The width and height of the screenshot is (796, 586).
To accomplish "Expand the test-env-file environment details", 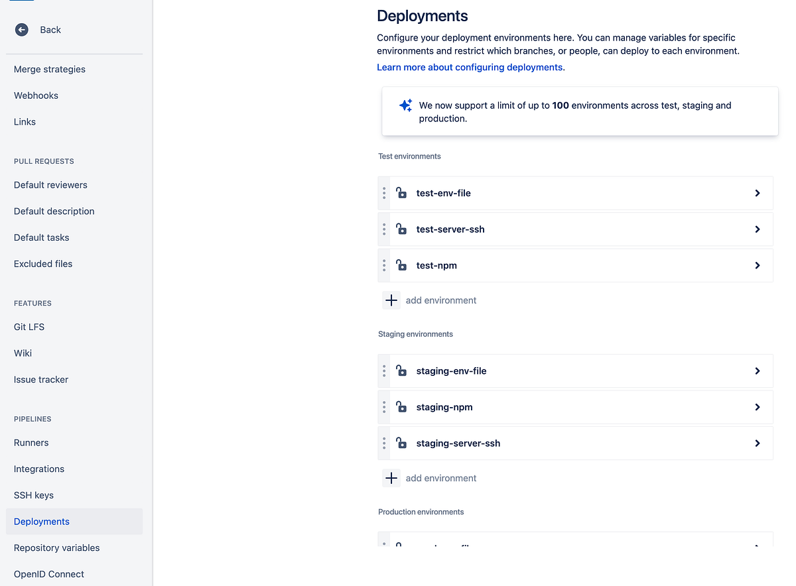I will (x=757, y=193).
